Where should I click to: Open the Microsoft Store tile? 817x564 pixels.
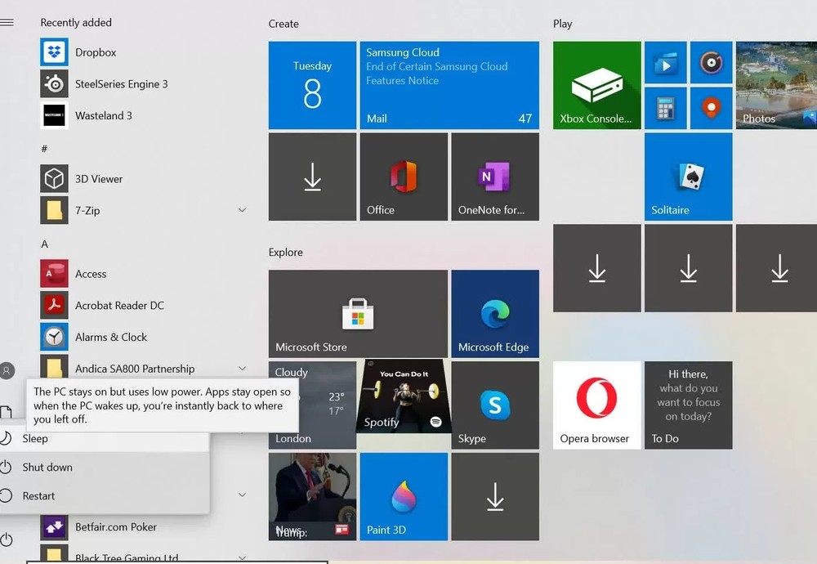[x=358, y=314]
